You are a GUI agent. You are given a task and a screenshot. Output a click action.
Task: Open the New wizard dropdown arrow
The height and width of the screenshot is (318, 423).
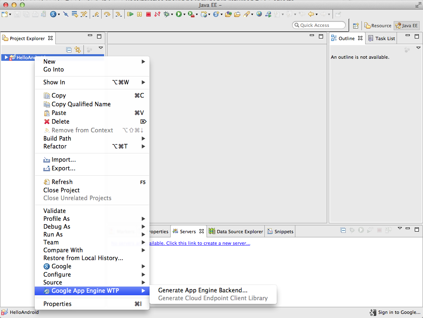pos(10,14)
